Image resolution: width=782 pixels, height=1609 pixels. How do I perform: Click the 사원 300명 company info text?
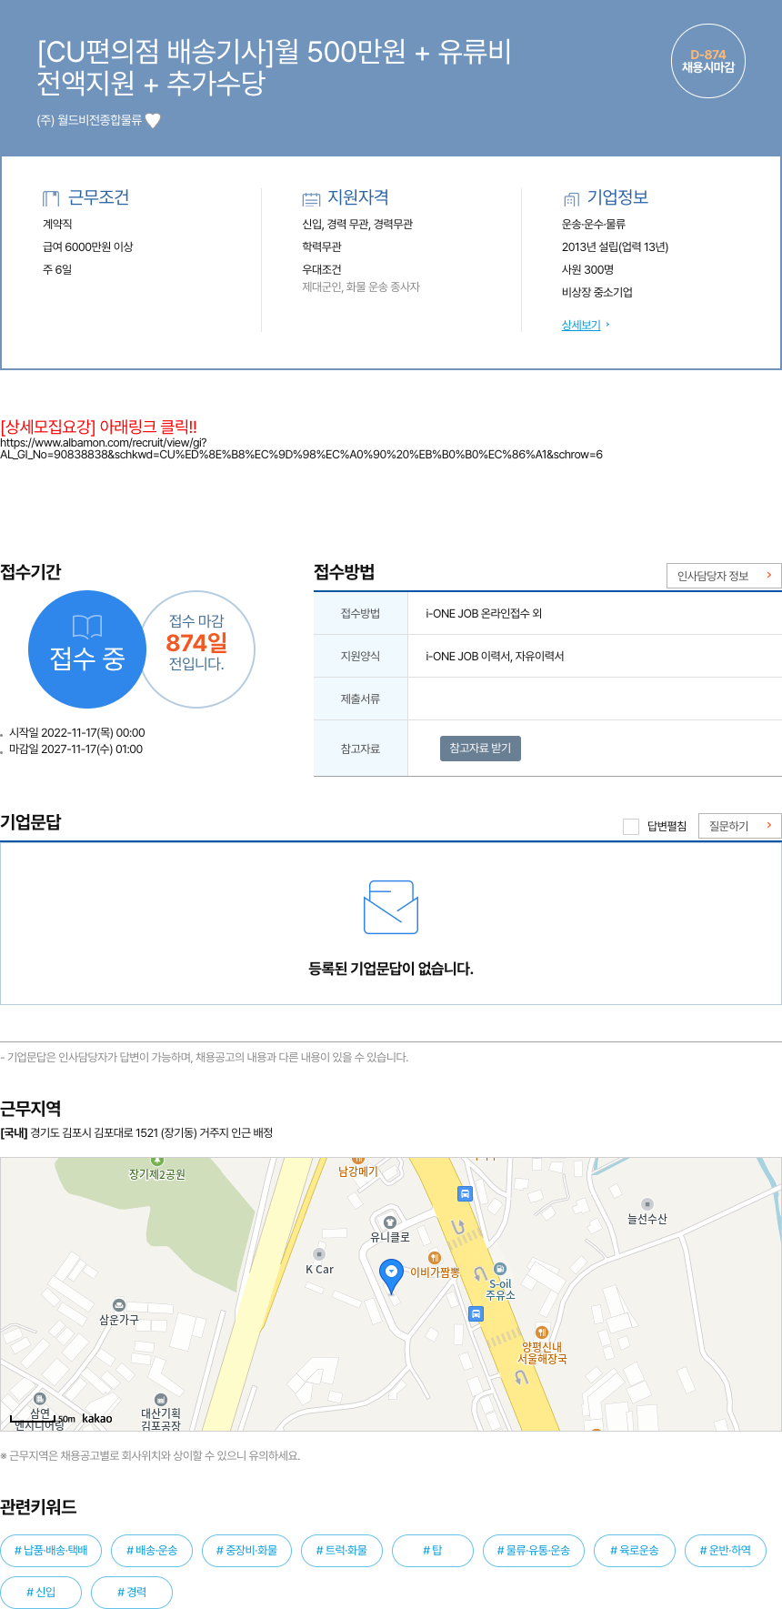point(587,270)
